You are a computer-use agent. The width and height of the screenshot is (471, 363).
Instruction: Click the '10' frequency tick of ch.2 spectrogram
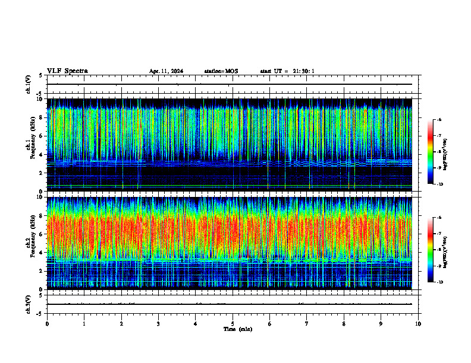[40, 198]
